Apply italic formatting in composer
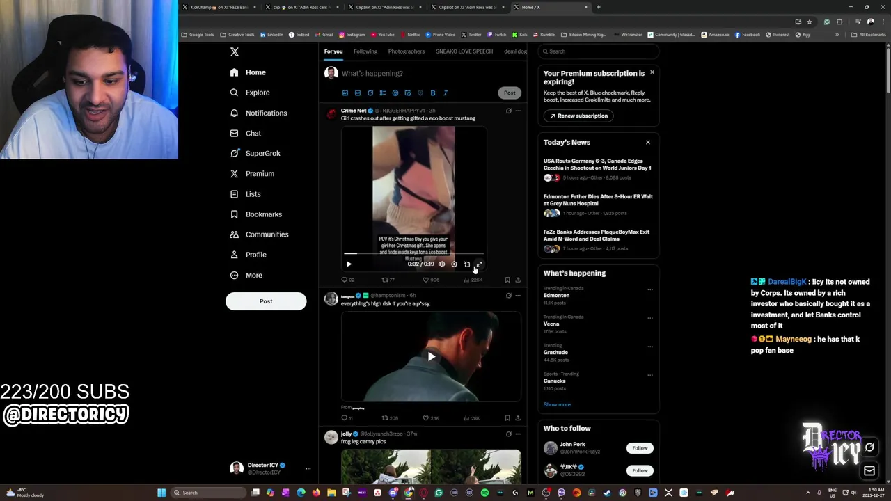The width and height of the screenshot is (891, 501). coord(445,93)
